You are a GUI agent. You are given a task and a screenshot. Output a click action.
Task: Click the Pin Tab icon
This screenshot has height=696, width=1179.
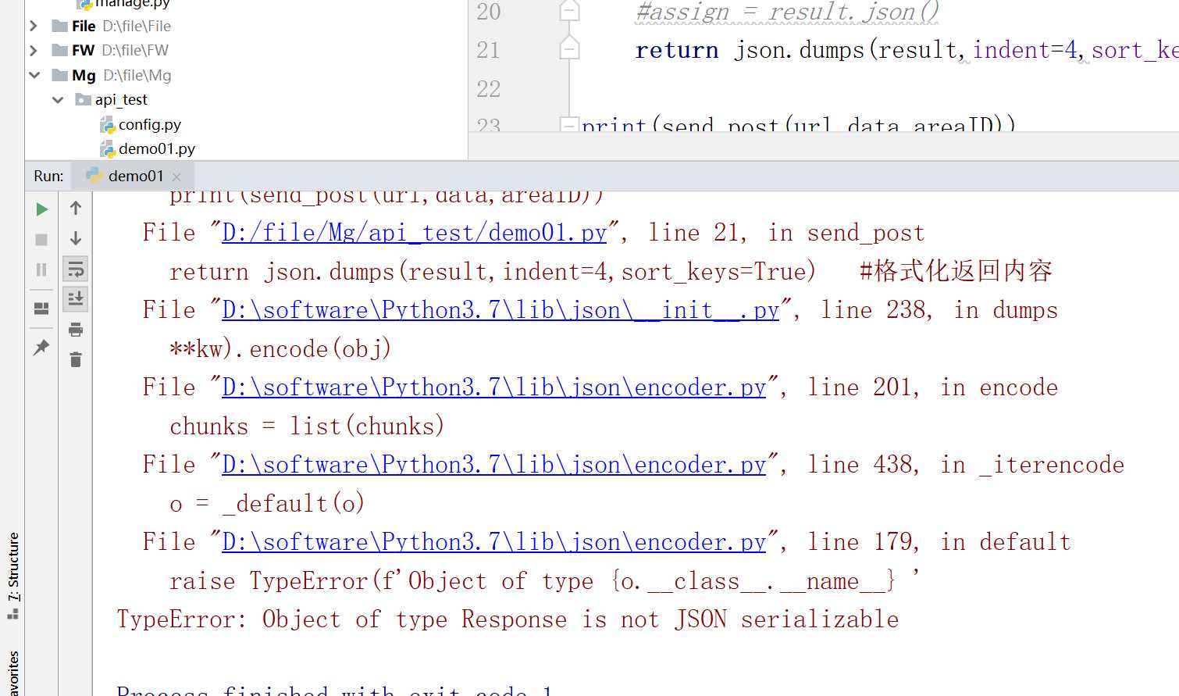(41, 348)
